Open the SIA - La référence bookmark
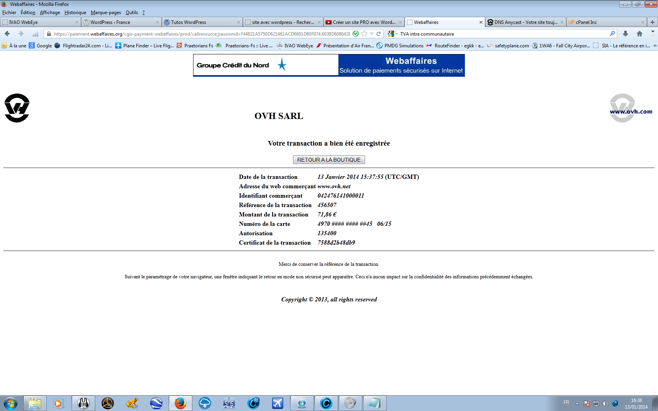 click(x=622, y=46)
